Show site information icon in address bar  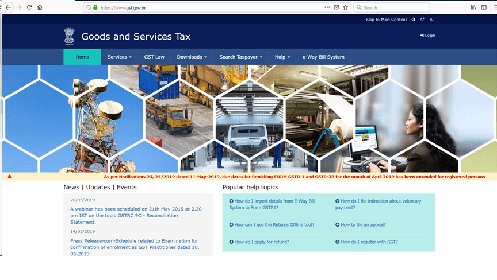tap(89, 7)
